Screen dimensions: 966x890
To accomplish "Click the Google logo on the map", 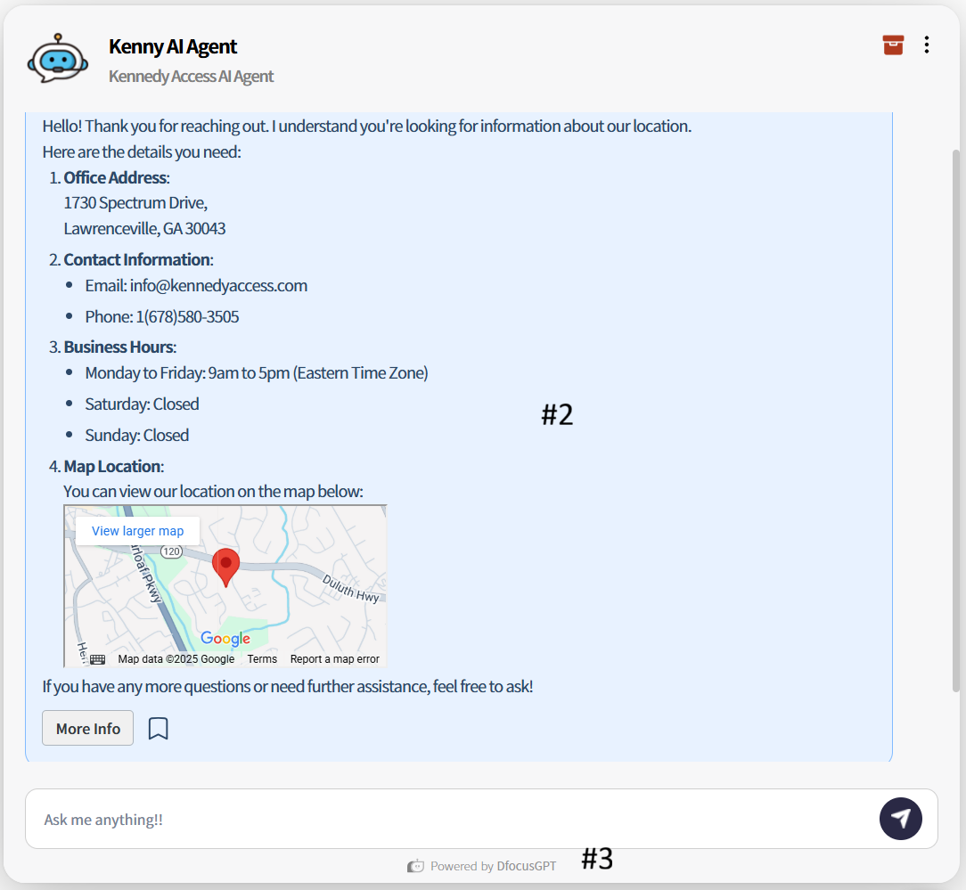I will [x=225, y=639].
